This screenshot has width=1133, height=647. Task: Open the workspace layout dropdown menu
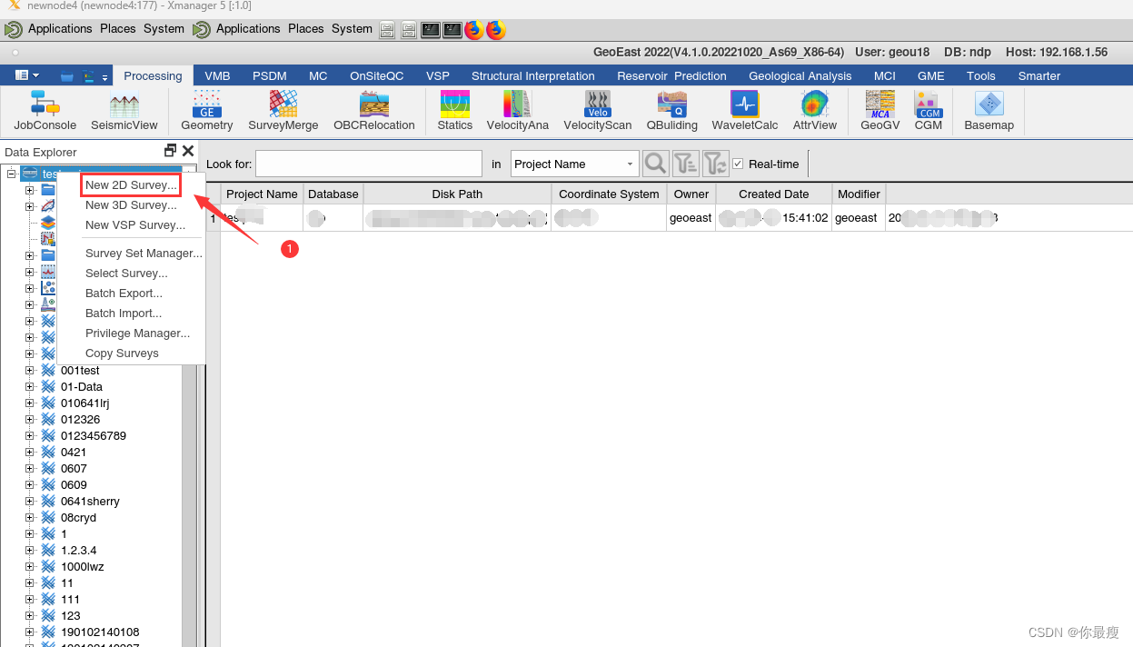27,75
